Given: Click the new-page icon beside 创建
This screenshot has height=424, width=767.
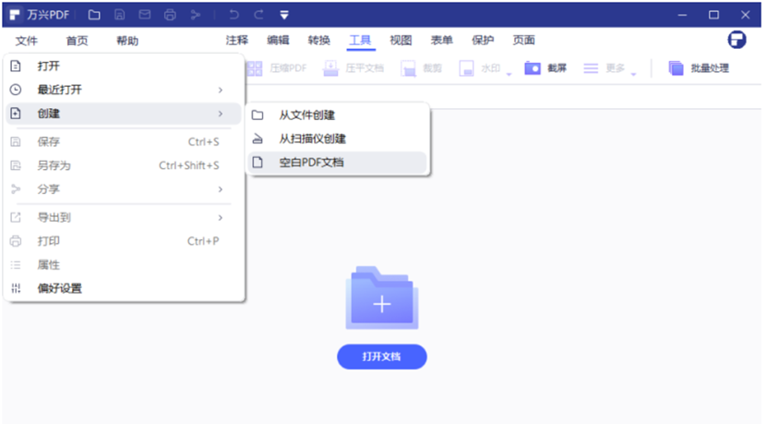Looking at the screenshot, I should tap(16, 114).
